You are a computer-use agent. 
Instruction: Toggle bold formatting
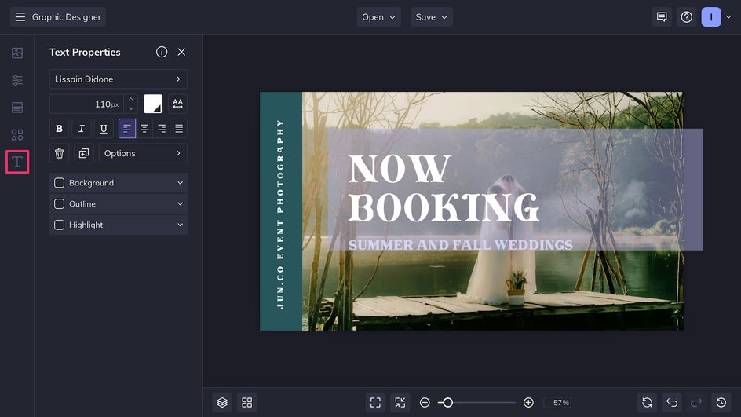tap(59, 129)
